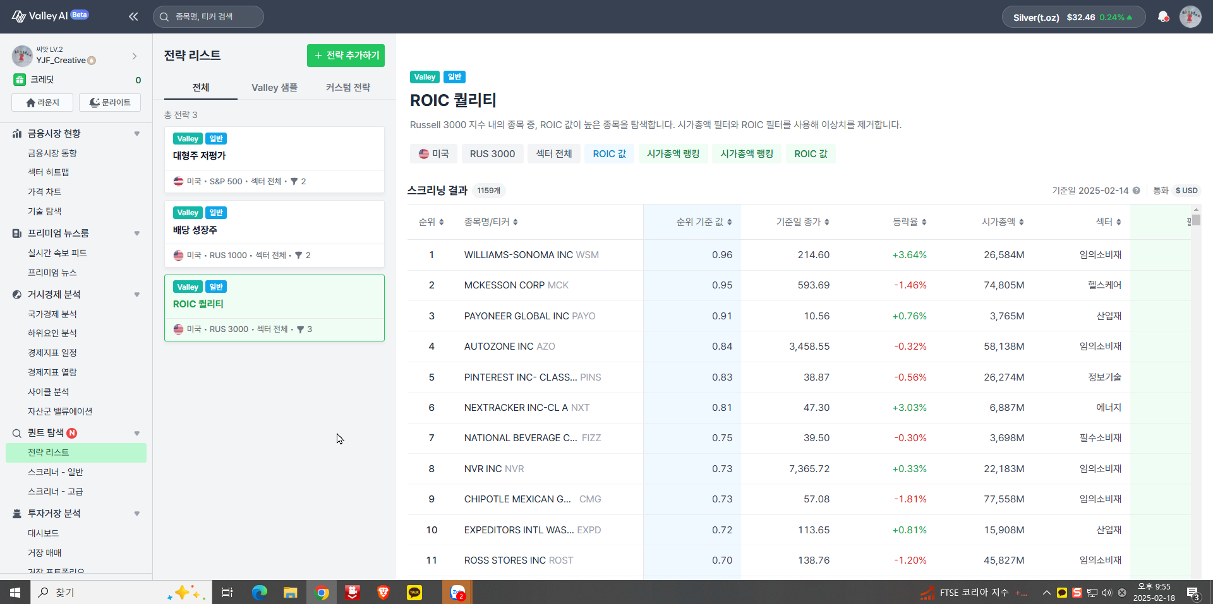
Task: Click the 프리미엄 뉴스룸 news icon
Action: (x=17, y=234)
